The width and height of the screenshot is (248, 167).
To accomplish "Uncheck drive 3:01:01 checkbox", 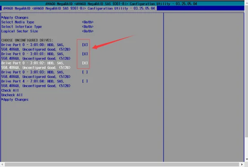I will (x=85, y=54).
